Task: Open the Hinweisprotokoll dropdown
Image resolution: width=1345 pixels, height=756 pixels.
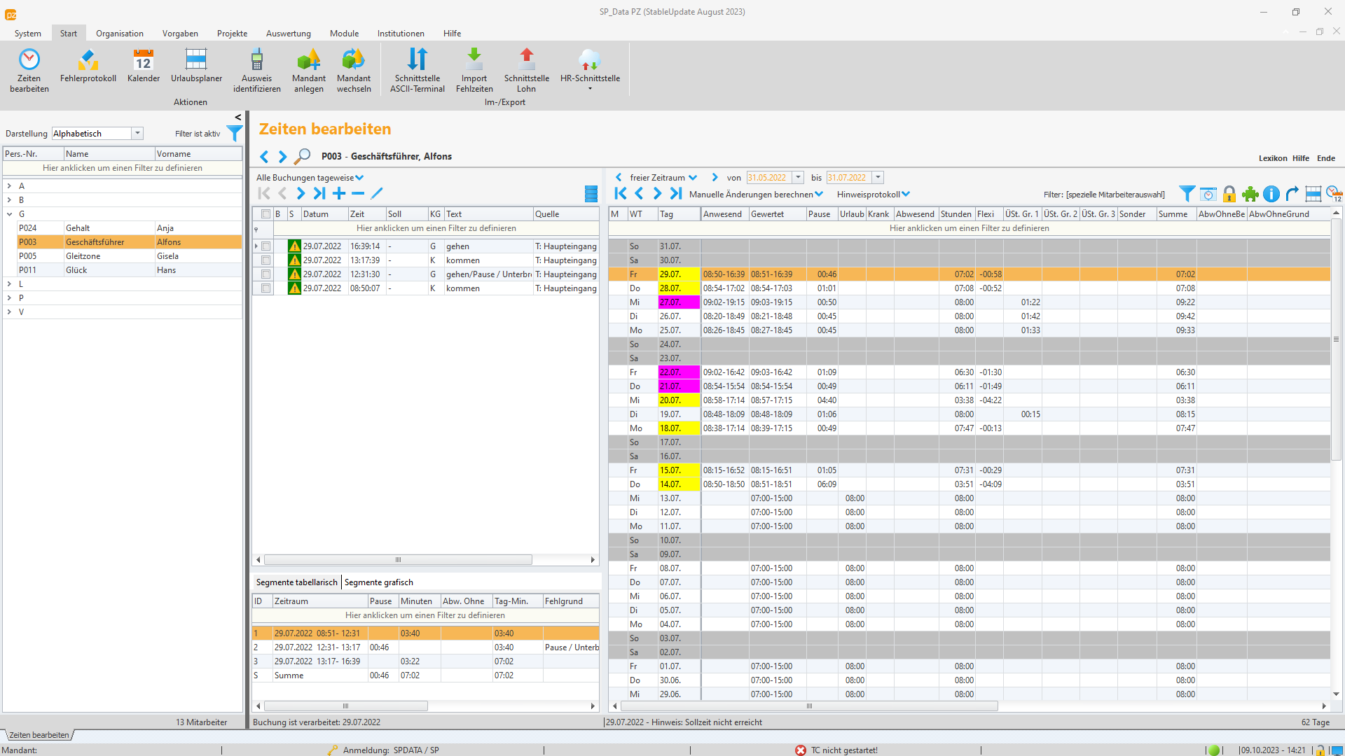Action: tap(873, 195)
